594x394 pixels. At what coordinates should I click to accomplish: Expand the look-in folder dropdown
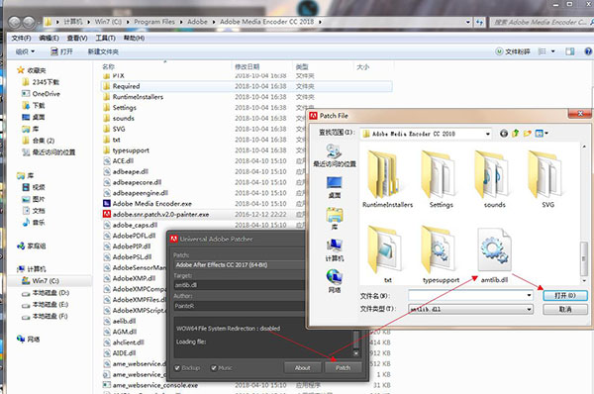(x=487, y=134)
